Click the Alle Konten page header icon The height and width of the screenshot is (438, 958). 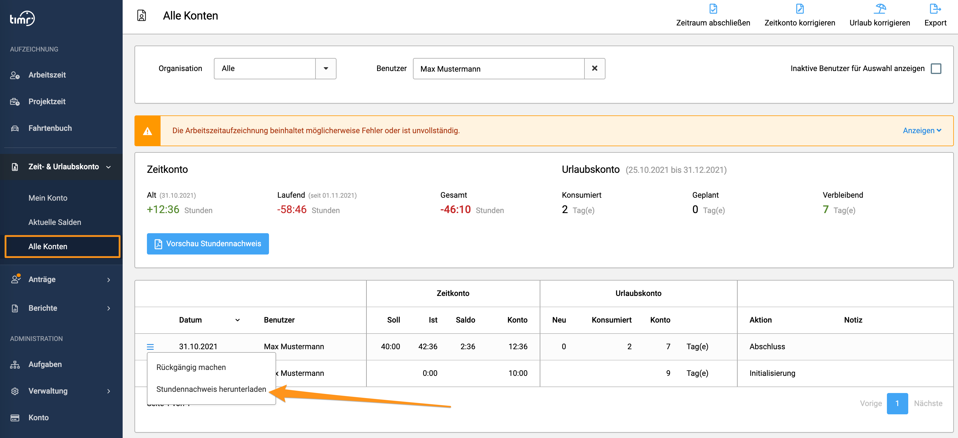[142, 16]
